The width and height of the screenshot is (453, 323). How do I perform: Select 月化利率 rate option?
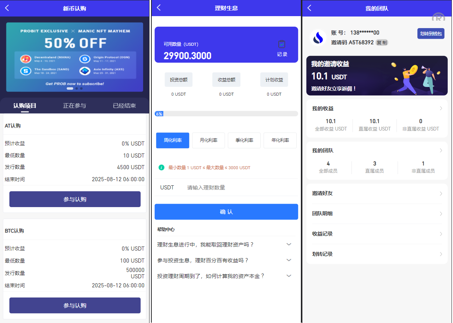[x=208, y=140]
